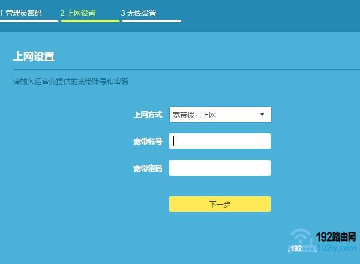Click the 上网设置 page heading

tap(34, 57)
